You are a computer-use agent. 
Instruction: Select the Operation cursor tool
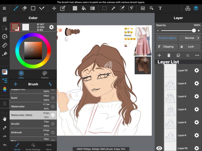(x=151, y=8)
